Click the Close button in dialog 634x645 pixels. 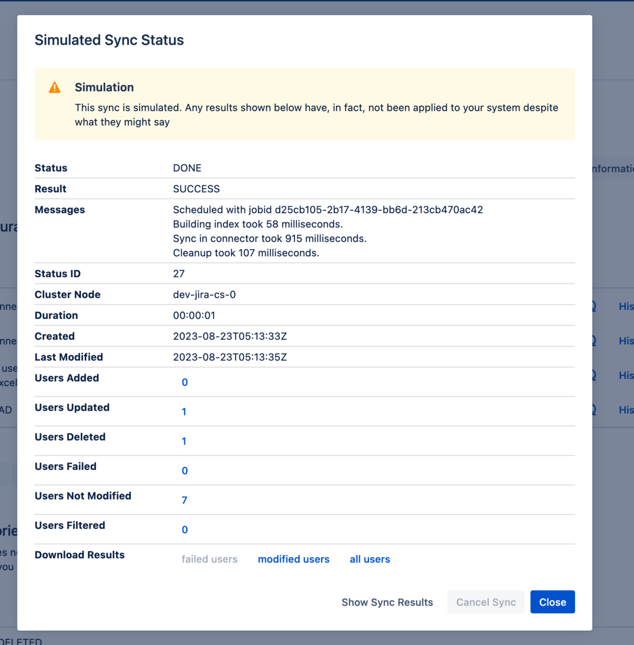pyautogui.click(x=552, y=602)
